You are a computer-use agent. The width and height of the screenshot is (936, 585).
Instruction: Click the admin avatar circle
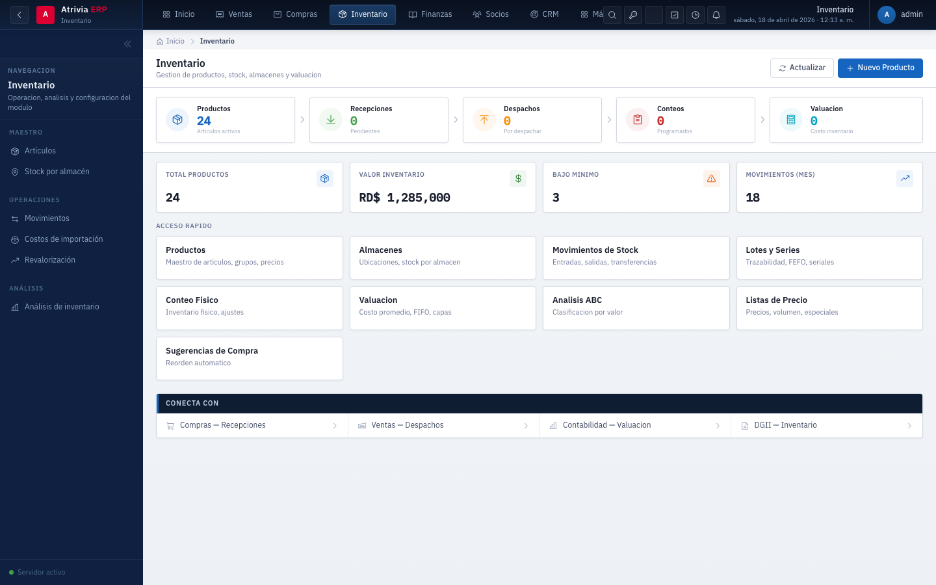coord(887,14)
